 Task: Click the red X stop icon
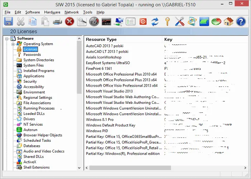pos(70,21)
